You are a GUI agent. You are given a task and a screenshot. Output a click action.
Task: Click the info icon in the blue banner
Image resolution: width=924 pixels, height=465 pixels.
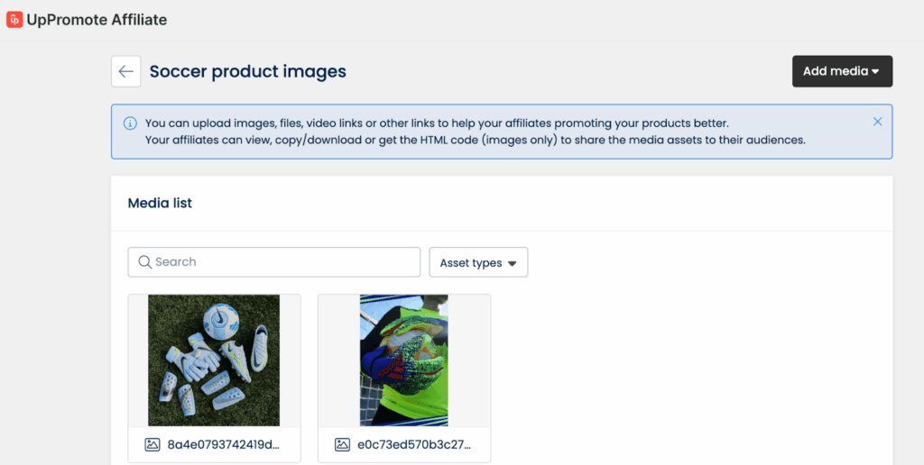coord(130,123)
